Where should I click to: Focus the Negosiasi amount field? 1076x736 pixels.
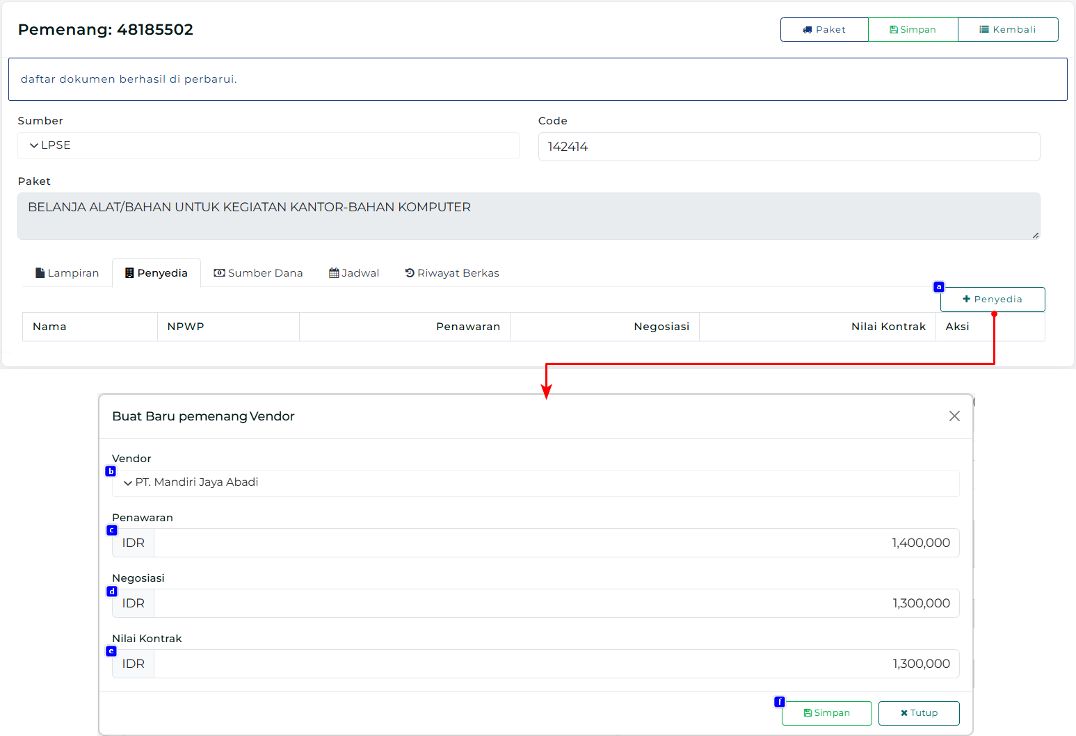point(556,603)
